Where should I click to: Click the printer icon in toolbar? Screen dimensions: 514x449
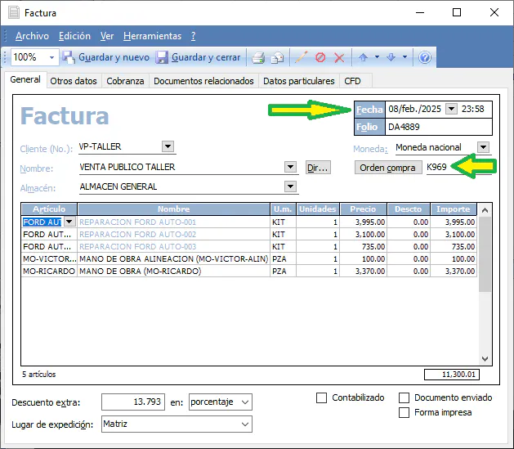click(x=258, y=57)
